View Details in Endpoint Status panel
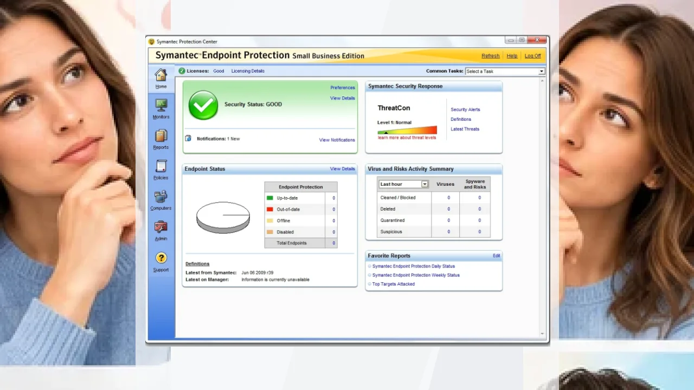 (343, 169)
